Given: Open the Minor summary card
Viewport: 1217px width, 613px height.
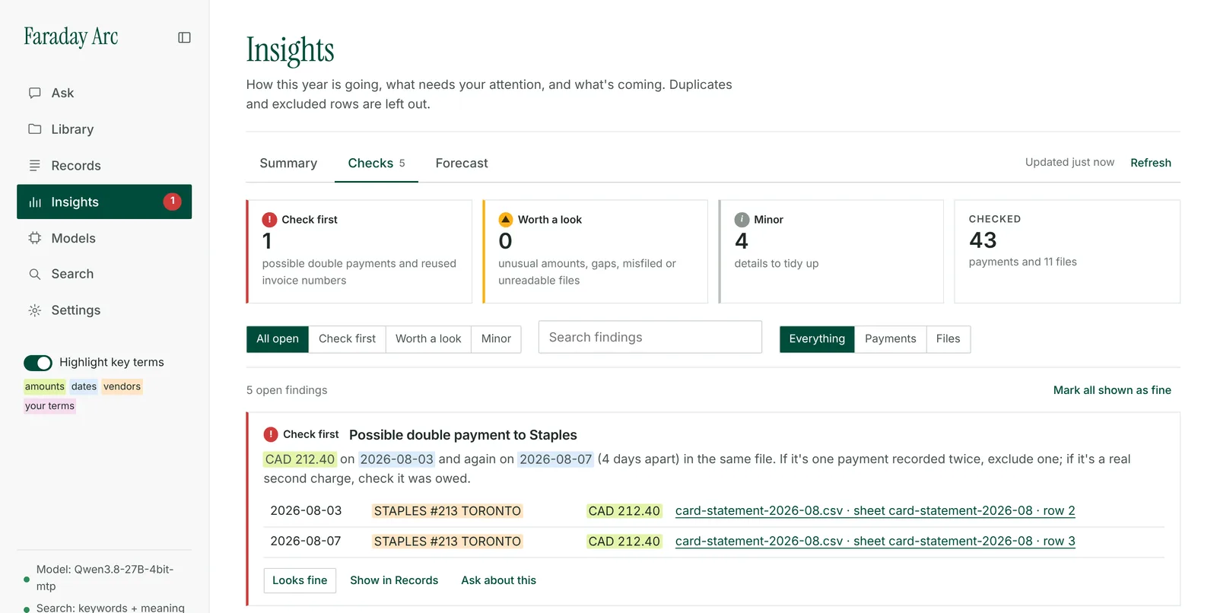Looking at the screenshot, I should pos(831,252).
